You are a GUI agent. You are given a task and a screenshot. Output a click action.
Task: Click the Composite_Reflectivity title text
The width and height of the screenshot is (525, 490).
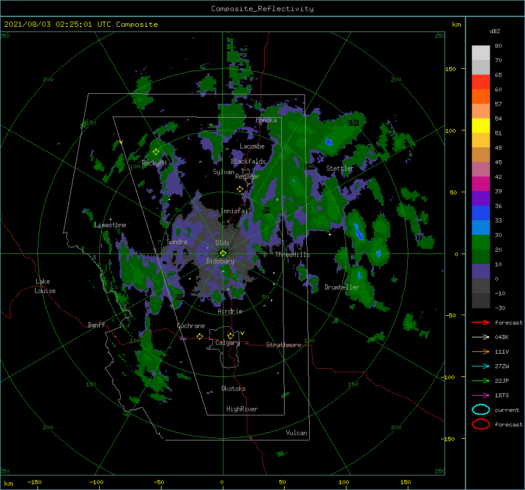pyautogui.click(x=262, y=9)
